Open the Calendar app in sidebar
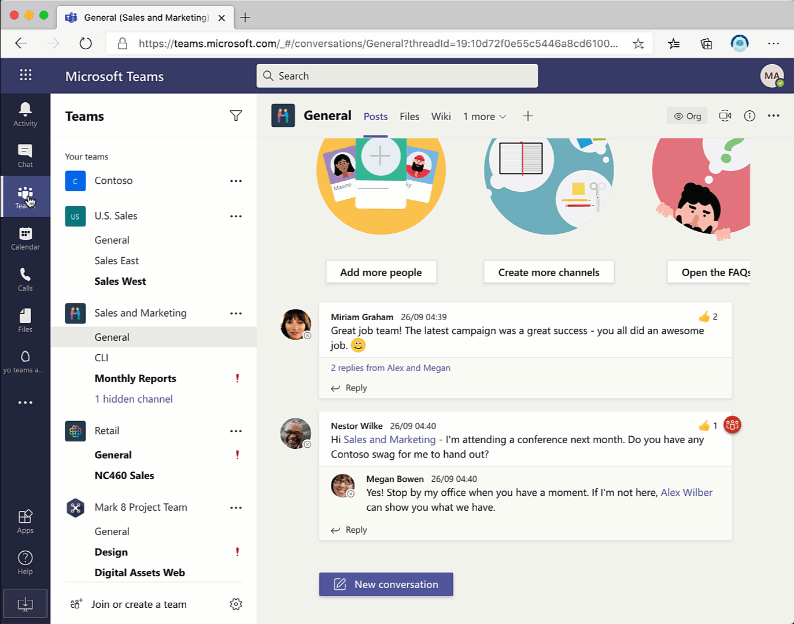 tap(25, 238)
